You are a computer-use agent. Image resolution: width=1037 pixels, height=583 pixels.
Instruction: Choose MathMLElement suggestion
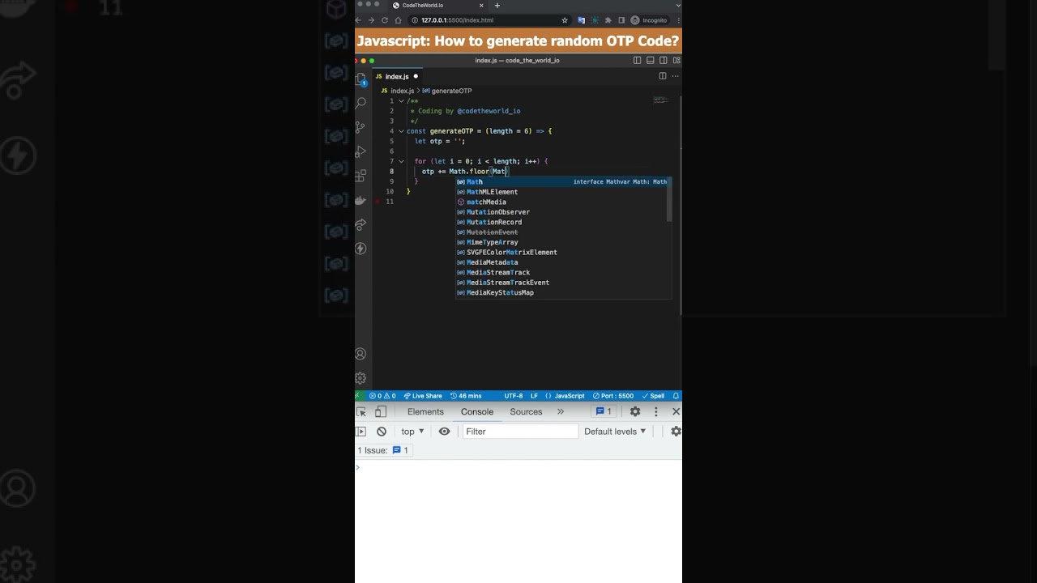(x=563, y=192)
